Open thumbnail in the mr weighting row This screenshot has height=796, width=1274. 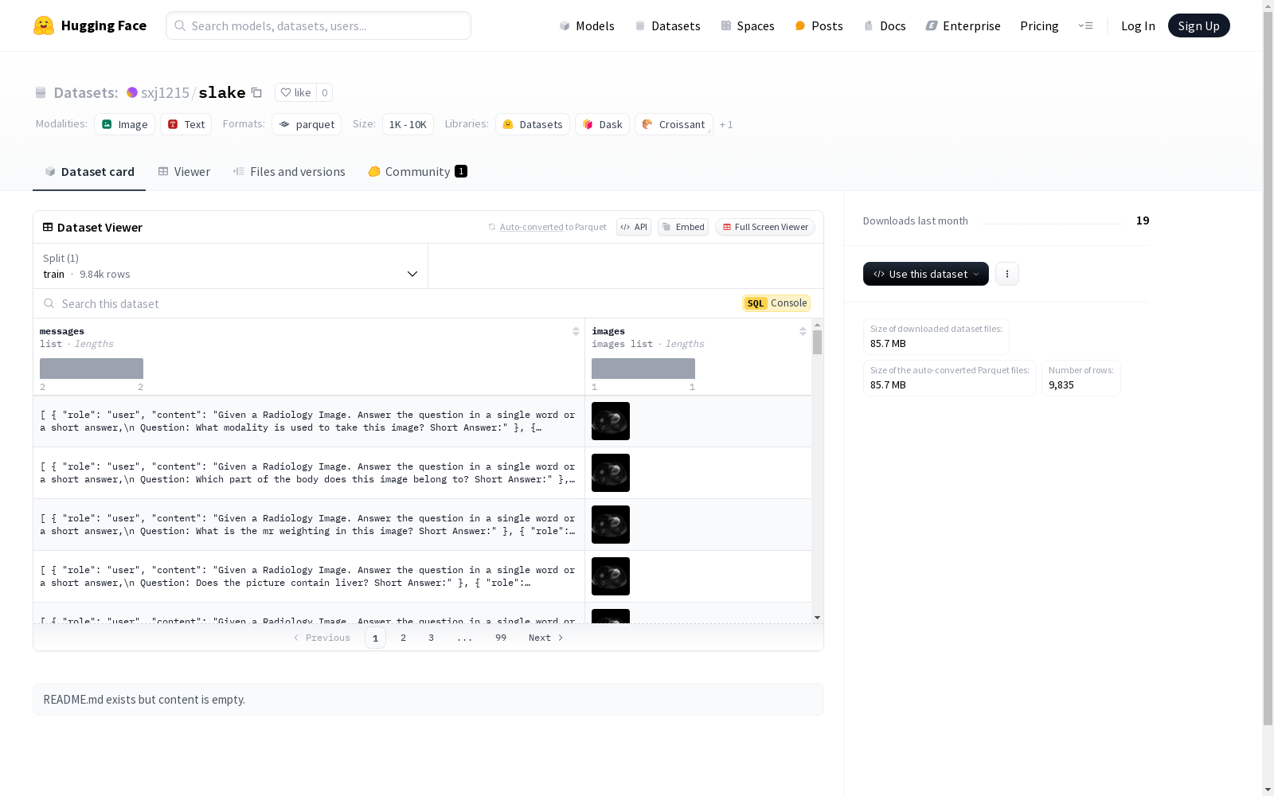tap(611, 525)
